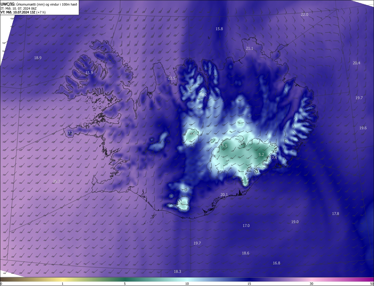Select the map value 17.4
Image resolution: width=374 pixels, height=286 pixels.
273,158
